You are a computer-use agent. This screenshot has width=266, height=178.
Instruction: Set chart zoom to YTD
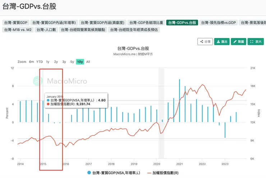click(40, 62)
